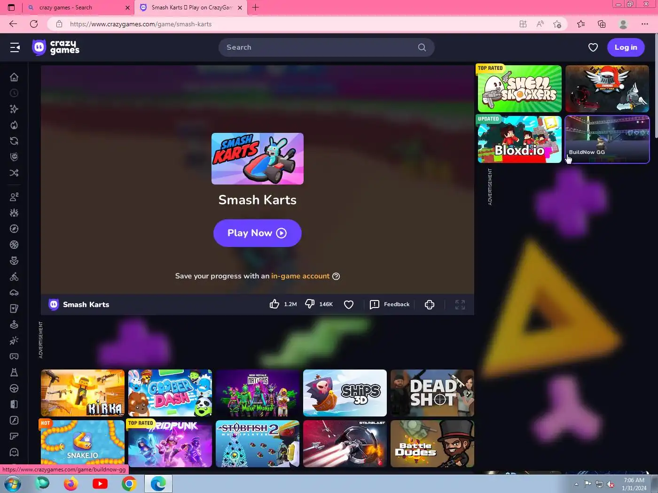The height and width of the screenshot is (493, 658).
Task: Open the in-game account link
Action: [x=300, y=276]
